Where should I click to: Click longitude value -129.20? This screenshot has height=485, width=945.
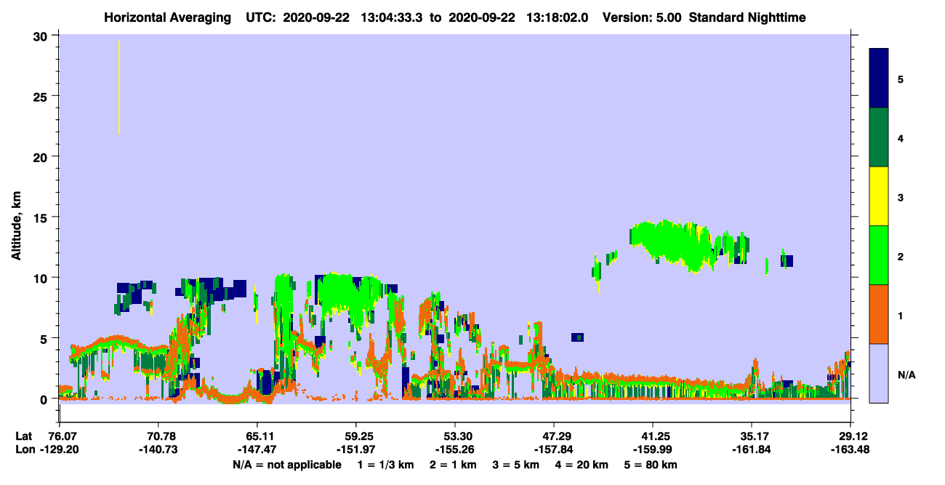(59, 450)
